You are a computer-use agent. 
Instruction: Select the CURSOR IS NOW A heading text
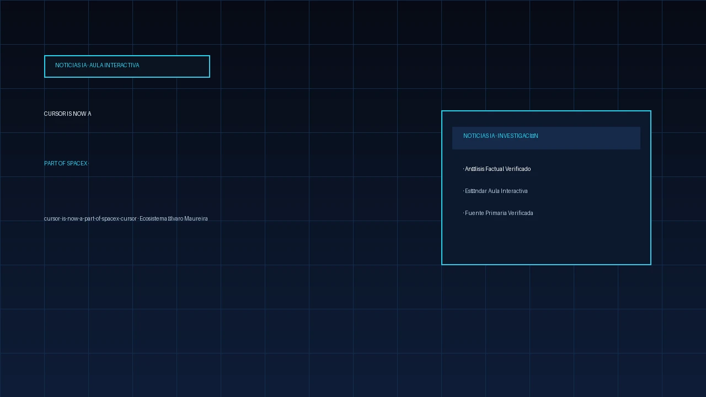68,114
